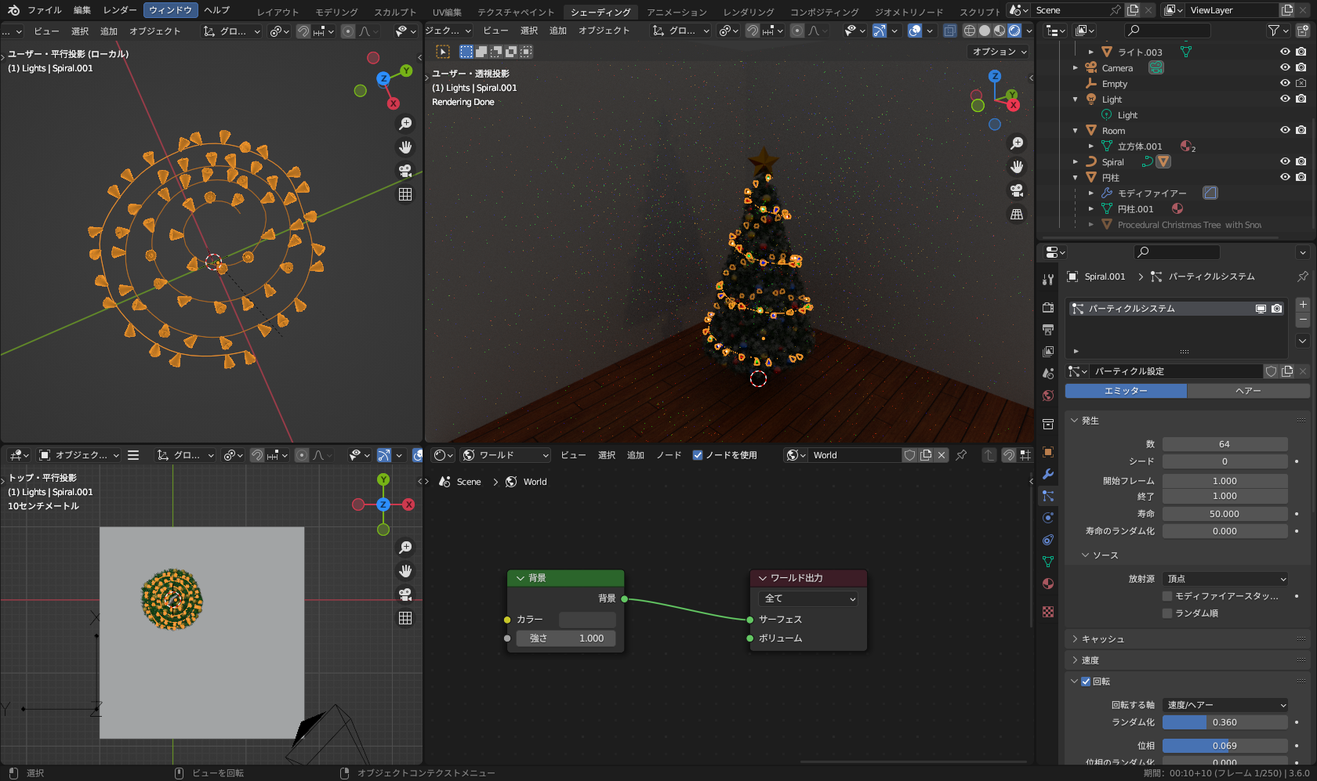Enable the ランダム順 checkbox
Screen dimensions: 1317x781
1167,613
